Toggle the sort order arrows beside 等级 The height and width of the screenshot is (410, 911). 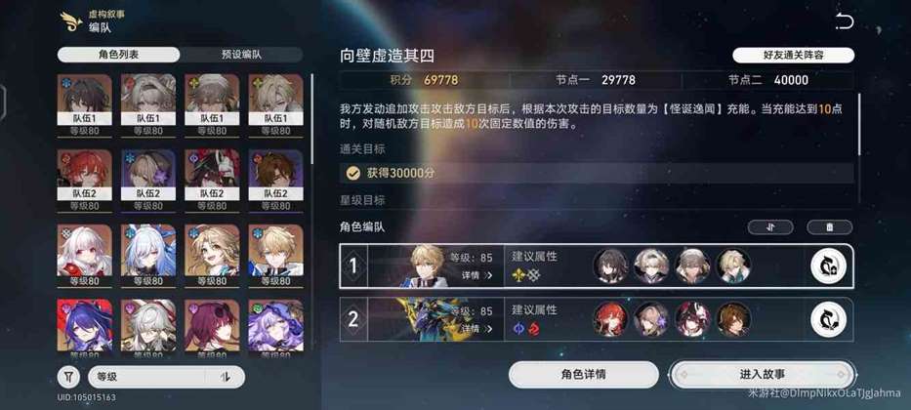(x=226, y=377)
